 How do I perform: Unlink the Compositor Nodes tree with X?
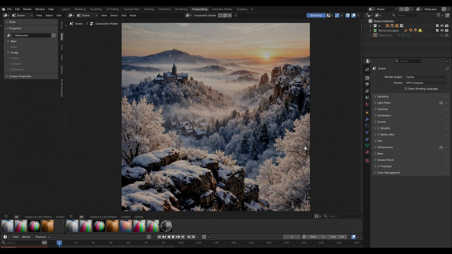pyautogui.click(x=229, y=15)
